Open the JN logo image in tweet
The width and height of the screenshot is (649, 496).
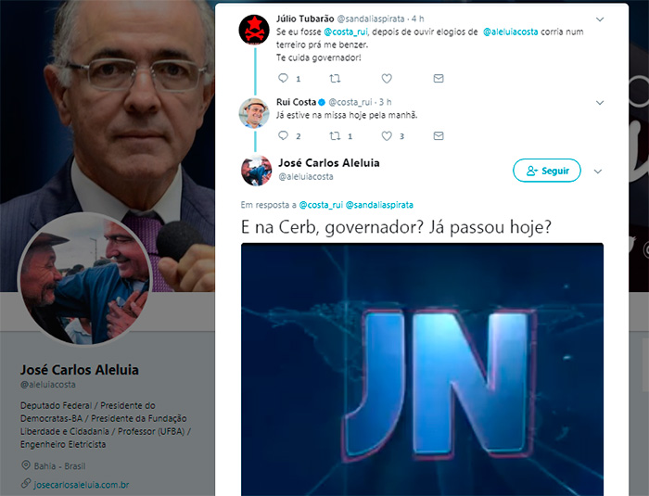422,369
